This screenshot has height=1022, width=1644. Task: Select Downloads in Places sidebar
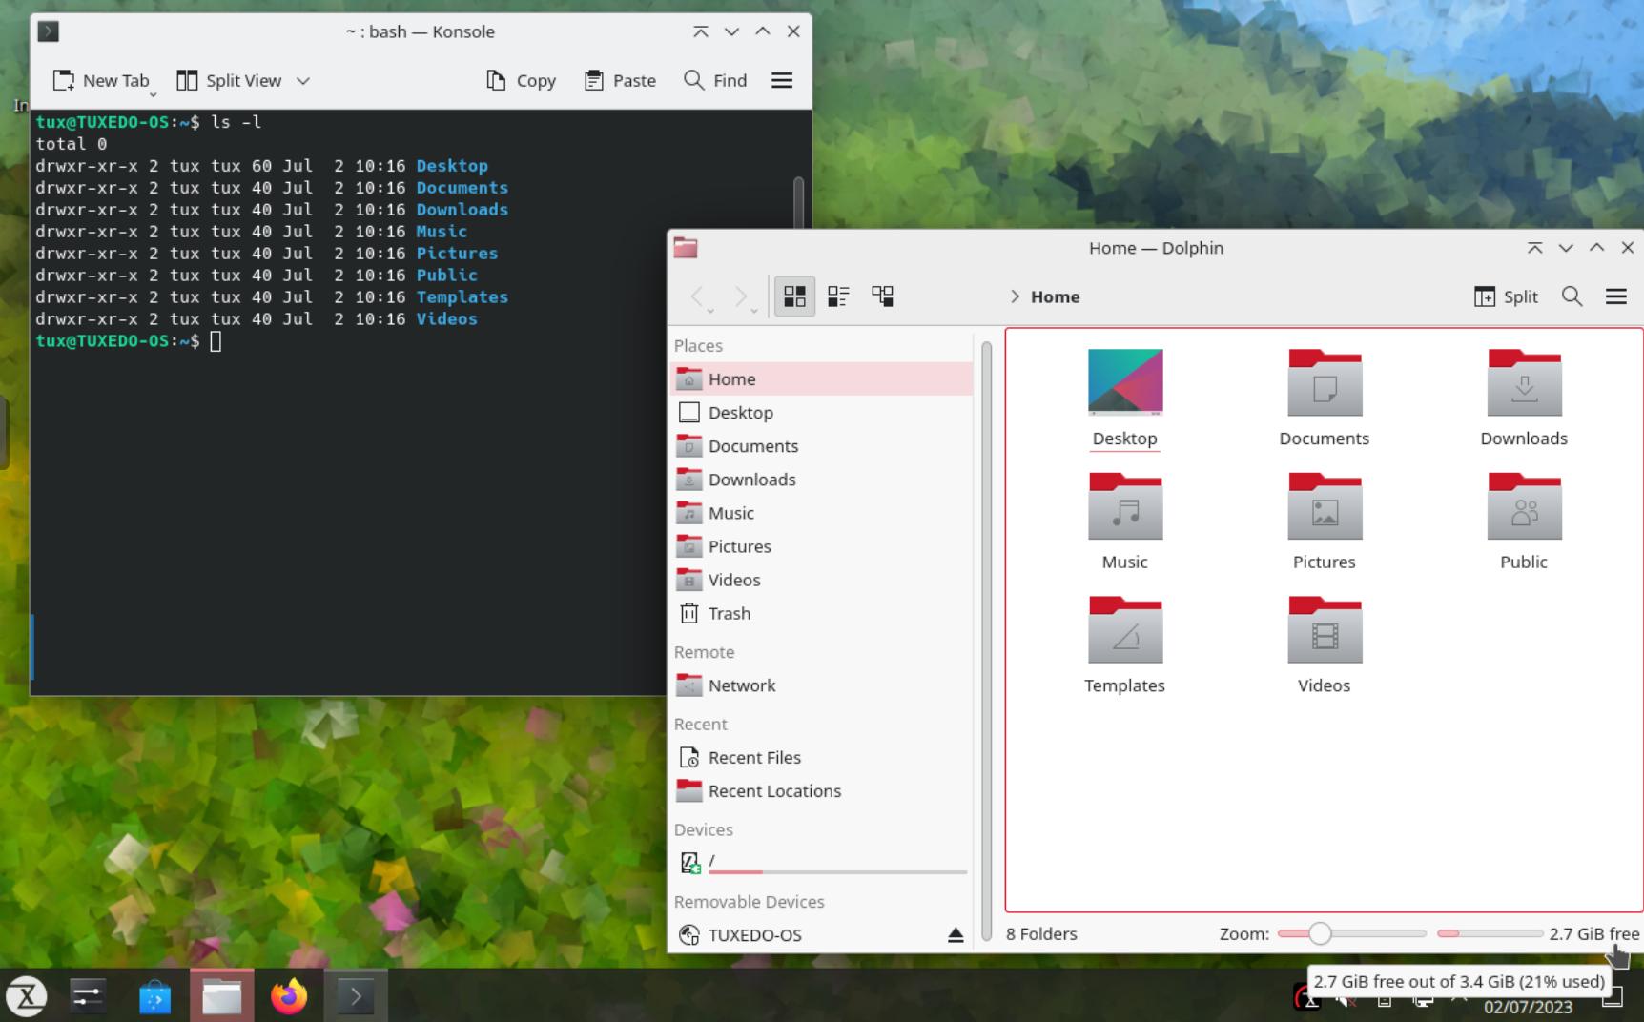pyautogui.click(x=821, y=479)
